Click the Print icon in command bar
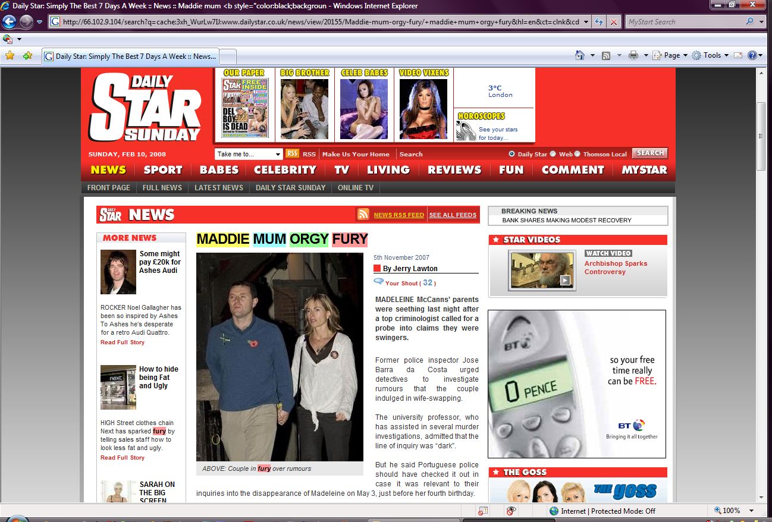Image resolution: width=772 pixels, height=522 pixels. click(633, 55)
